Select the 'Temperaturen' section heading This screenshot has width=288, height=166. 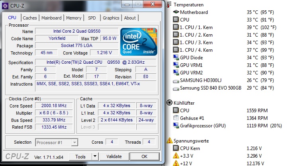click(x=189, y=5)
